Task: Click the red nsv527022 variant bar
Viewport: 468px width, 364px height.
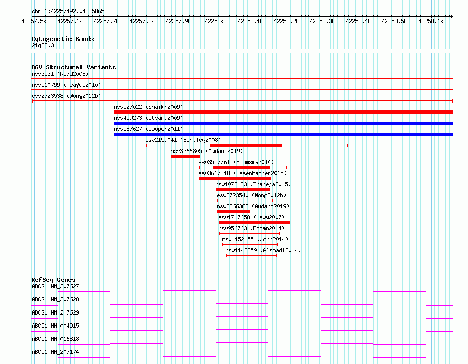Action: 283,112
